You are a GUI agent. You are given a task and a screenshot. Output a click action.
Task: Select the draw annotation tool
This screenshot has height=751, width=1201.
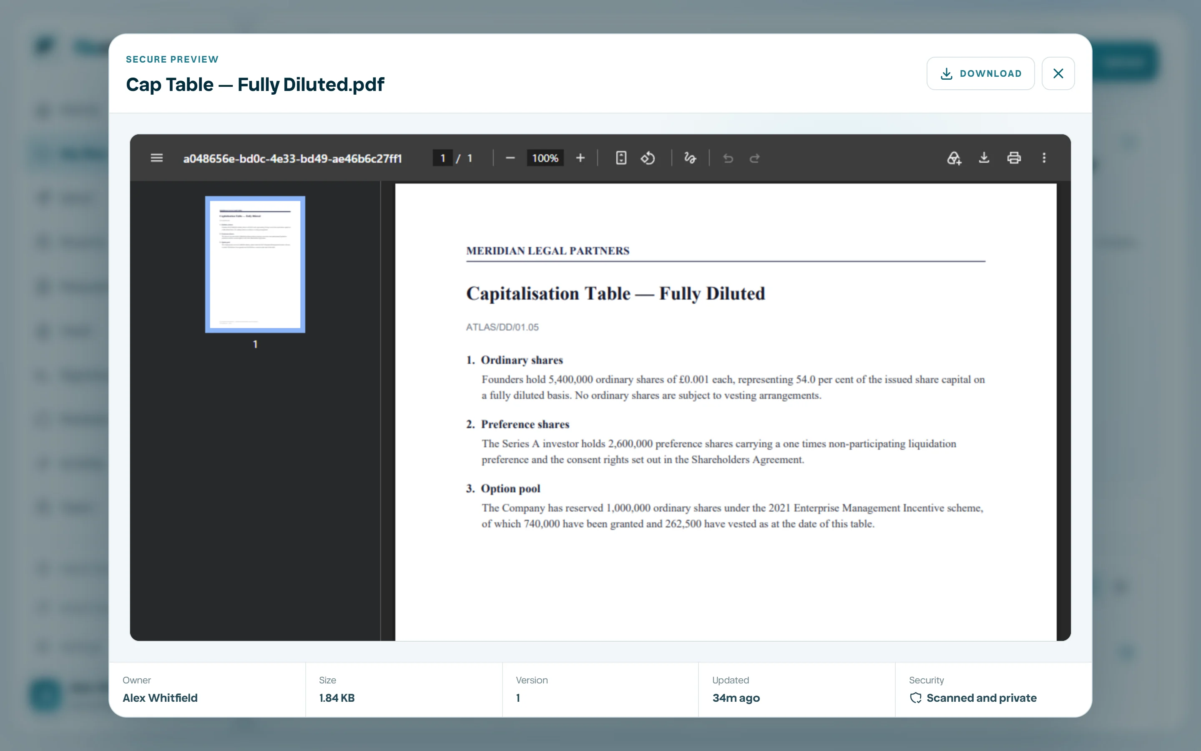[690, 158]
